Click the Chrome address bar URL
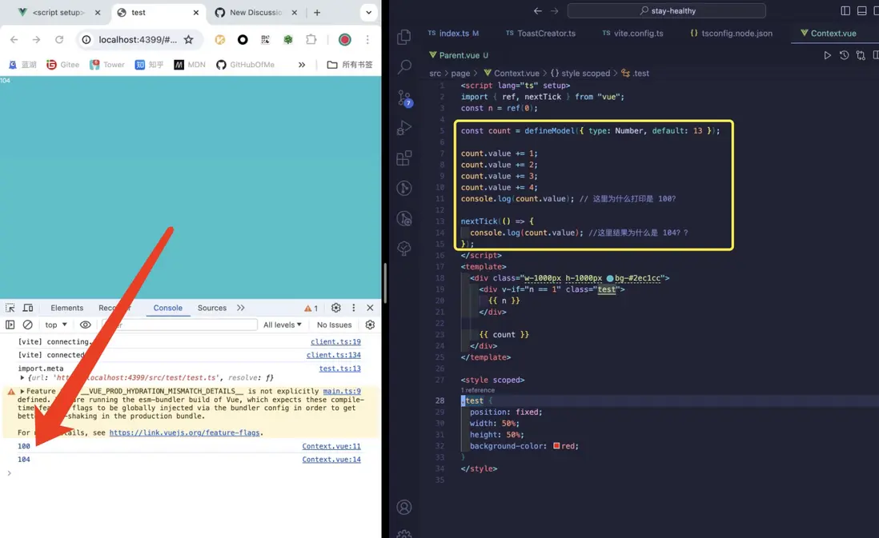The width and height of the screenshot is (879, 538). (x=138, y=40)
